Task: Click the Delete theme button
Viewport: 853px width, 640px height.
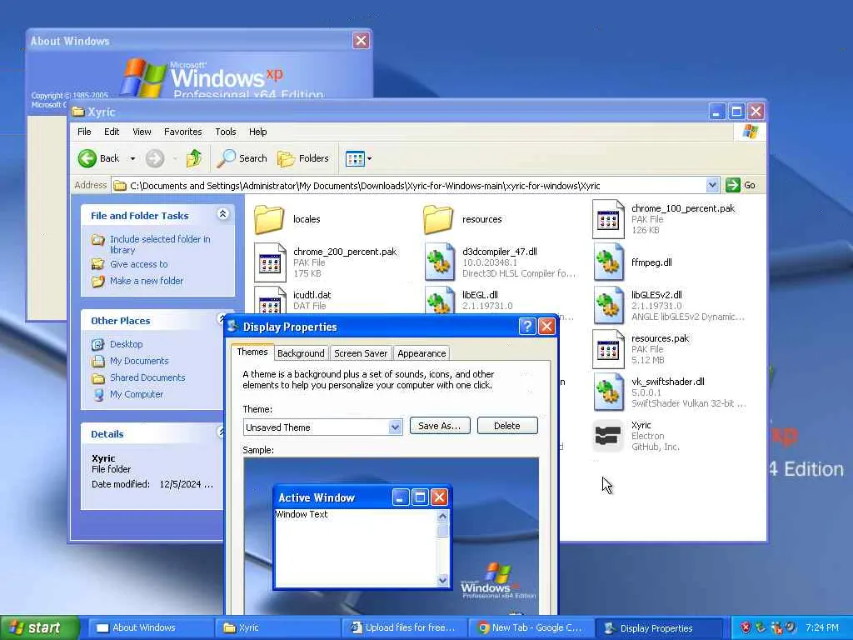Action: click(507, 426)
